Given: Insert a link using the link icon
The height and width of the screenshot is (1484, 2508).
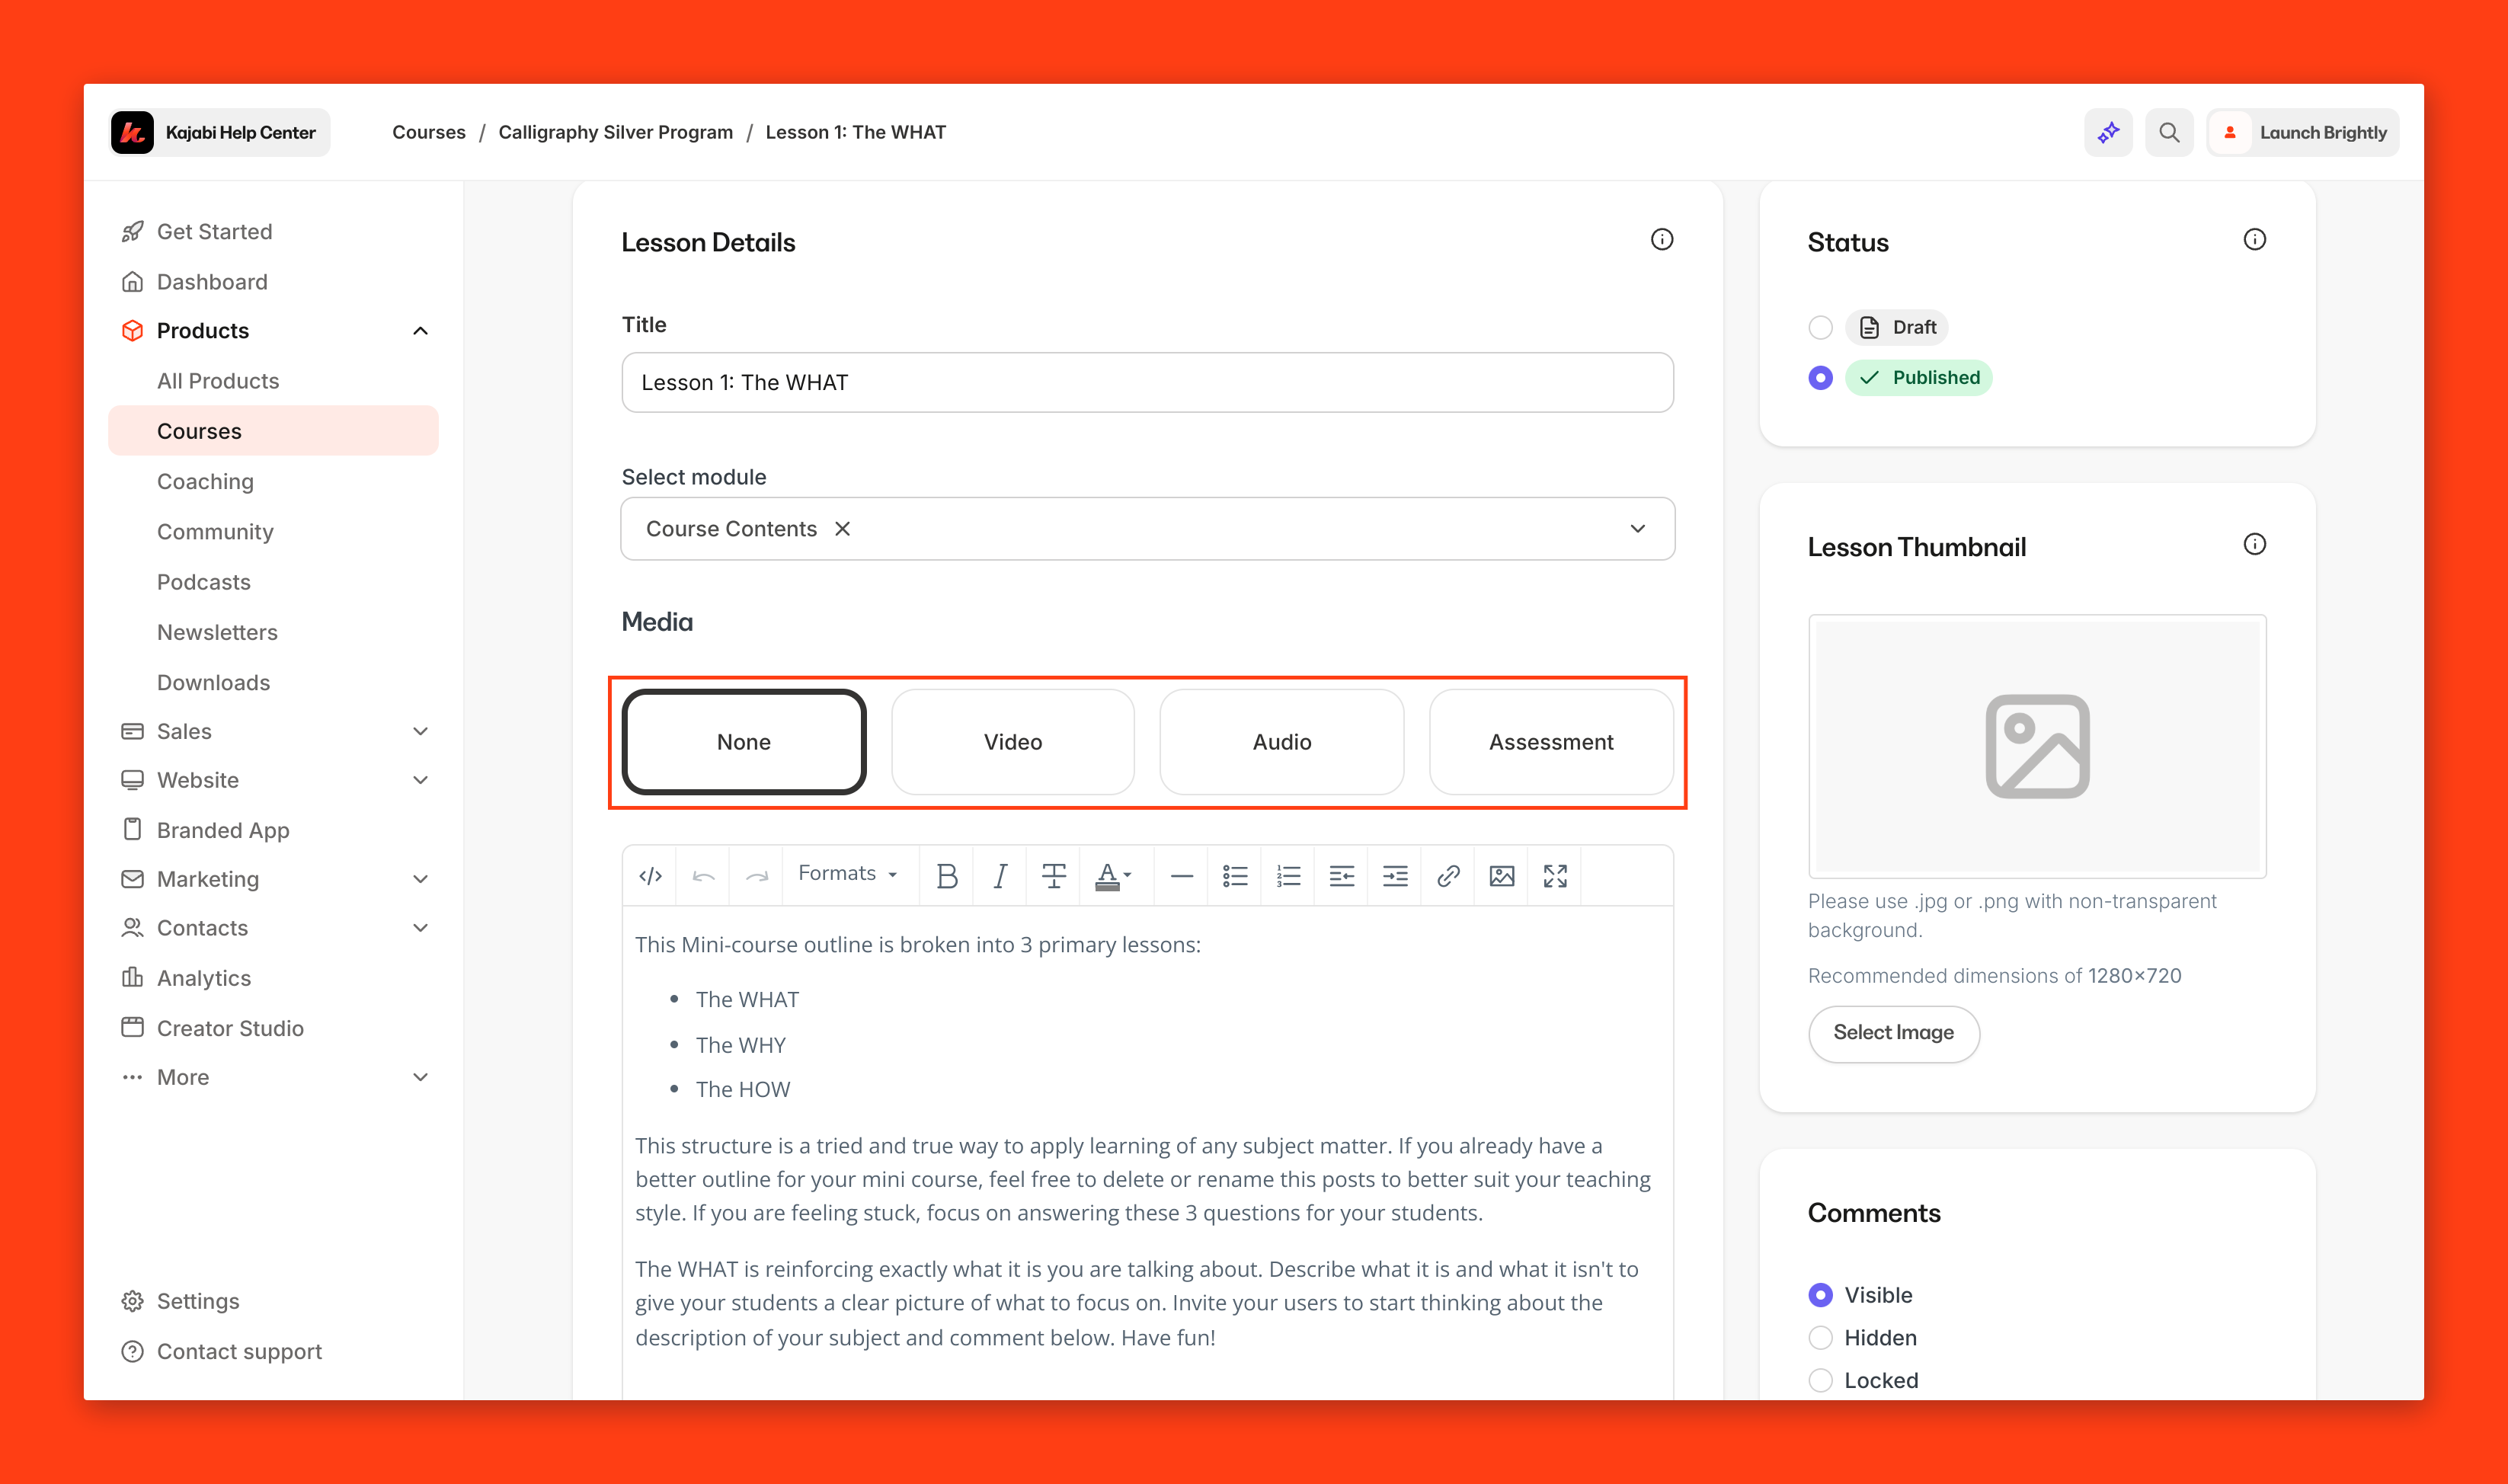Looking at the screenshot, I should tap(1447, 876).
